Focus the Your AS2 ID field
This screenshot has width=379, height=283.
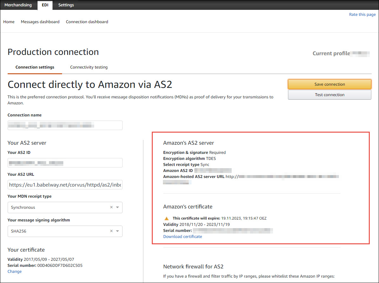(65, 163)
